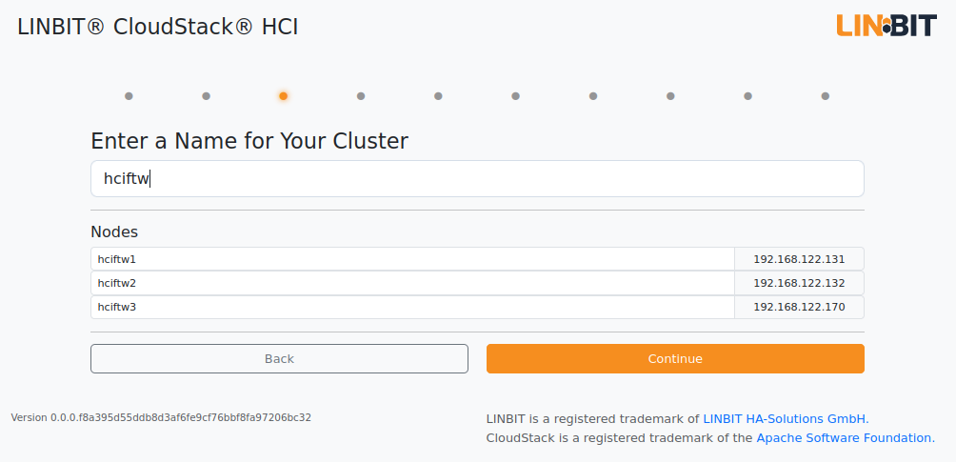Focus the cluster name input field
This screenshot has width=956, height=463.
pos(477,179)
